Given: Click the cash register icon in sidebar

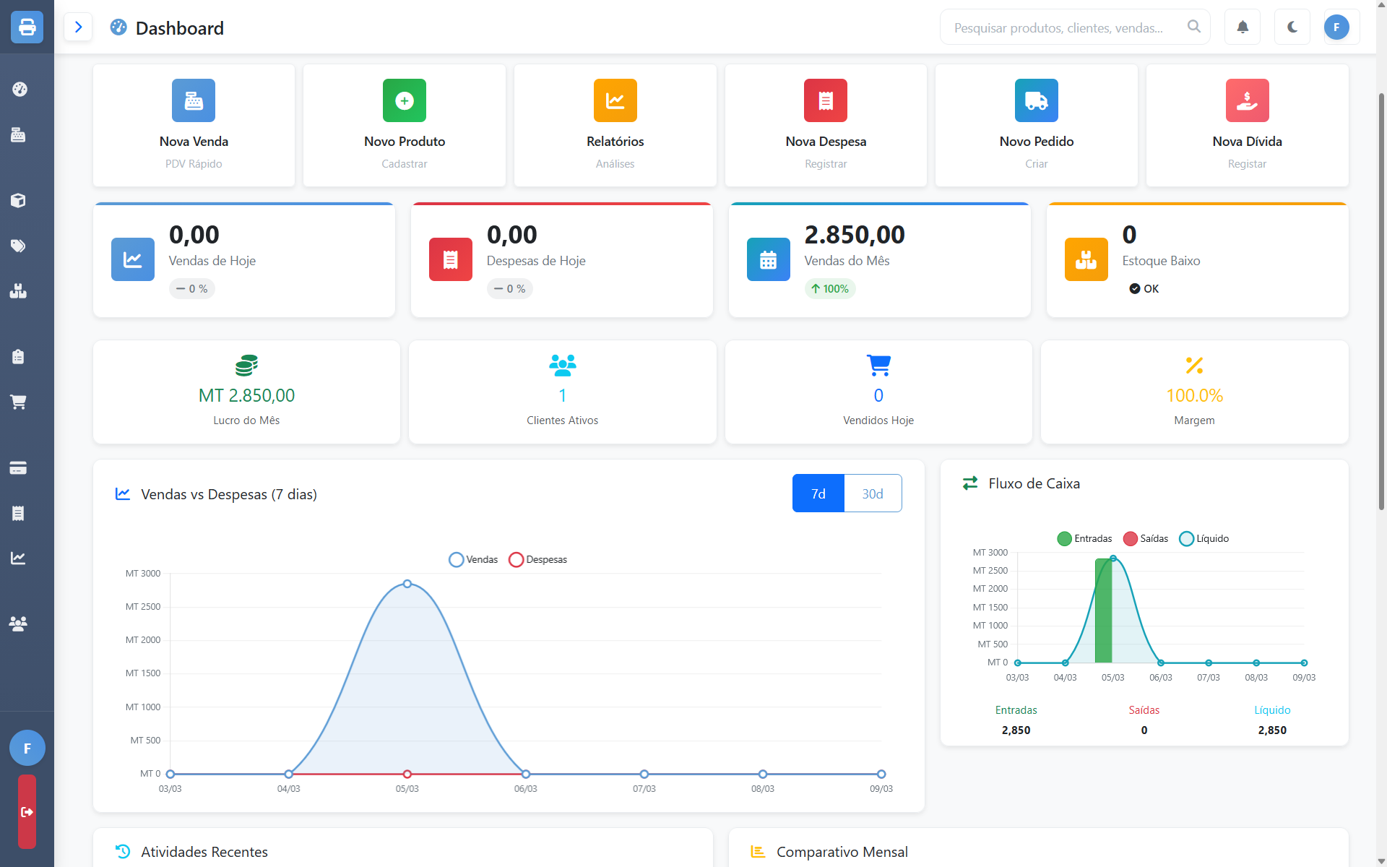Looking at the screenshot, I should click(x=19, y=135).
